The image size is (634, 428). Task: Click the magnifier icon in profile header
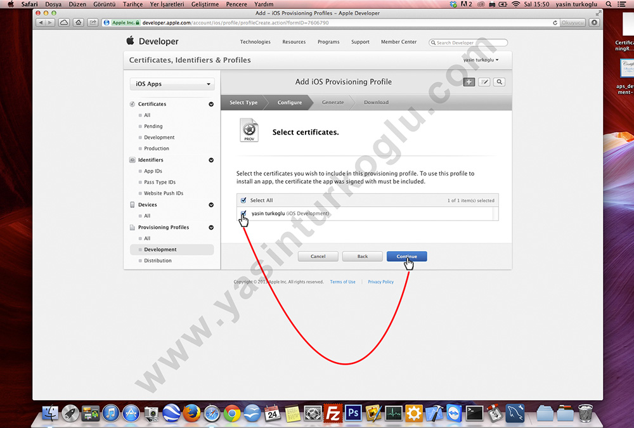click(500, 82)
